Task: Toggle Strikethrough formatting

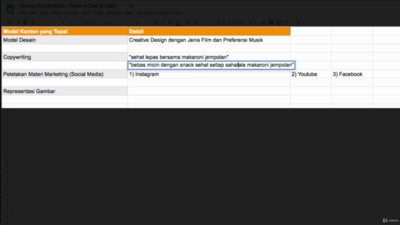Action: pos(171,22)
